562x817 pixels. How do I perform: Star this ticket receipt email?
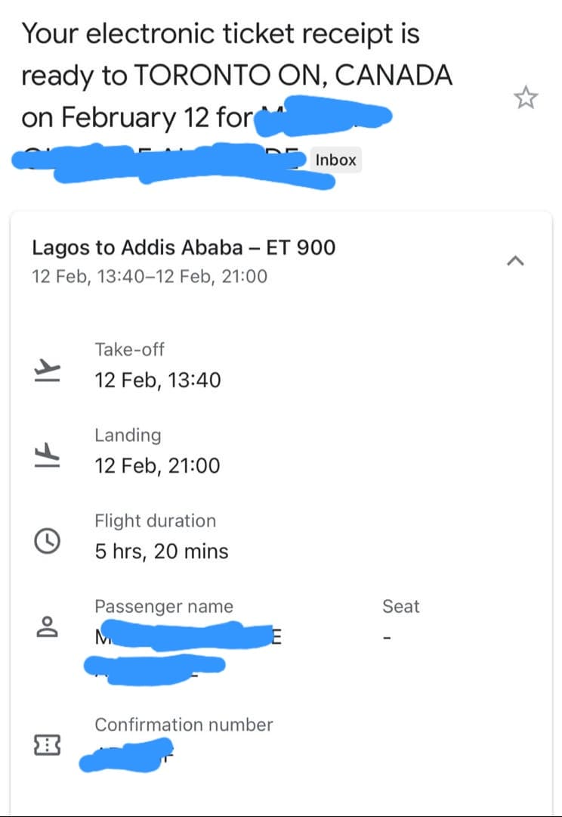(526, 98)
